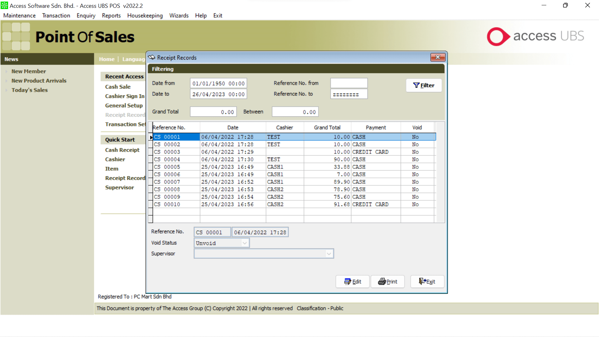Click the Point Of Sales grid logo
Screen dimensions: 599x337
(x=16, y=37)
